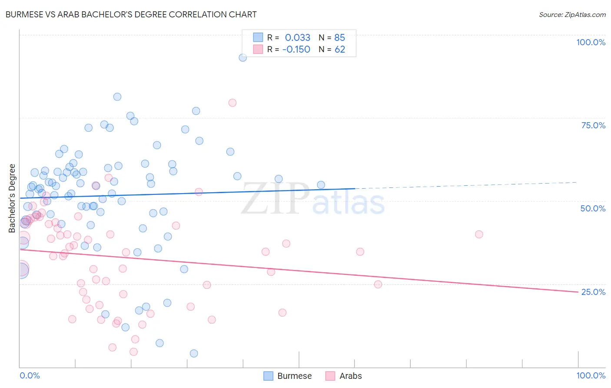This screenshot has height=388, width=611.
Task: Click the chart title text
Action: click(x=131, y=14)
